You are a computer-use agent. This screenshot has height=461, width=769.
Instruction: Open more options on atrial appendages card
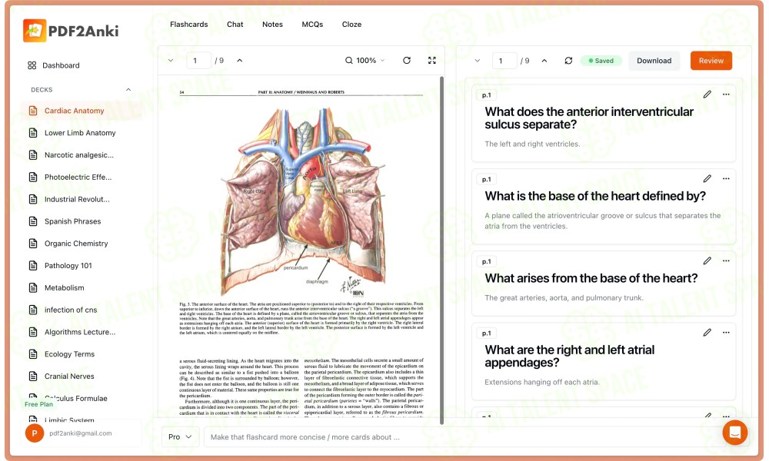(726, 332)
